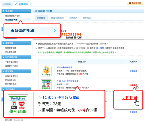Viewport: 145px width, 121px height.
Task: Click the 會員資料 section header
Action: (16, 11)
